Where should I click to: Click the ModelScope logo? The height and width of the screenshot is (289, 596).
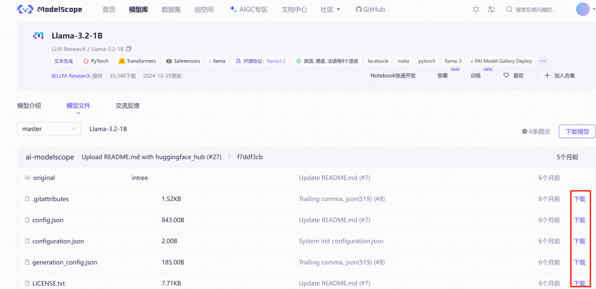[49, 9]
